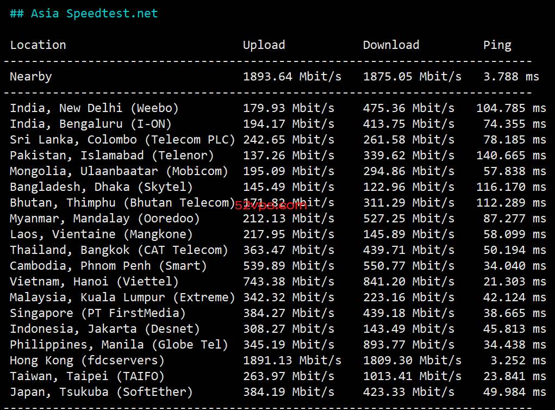Click 'Hong Kong (fdcservers)' row label
This screenshot has height=410, width=555.
tap(87, 361)
